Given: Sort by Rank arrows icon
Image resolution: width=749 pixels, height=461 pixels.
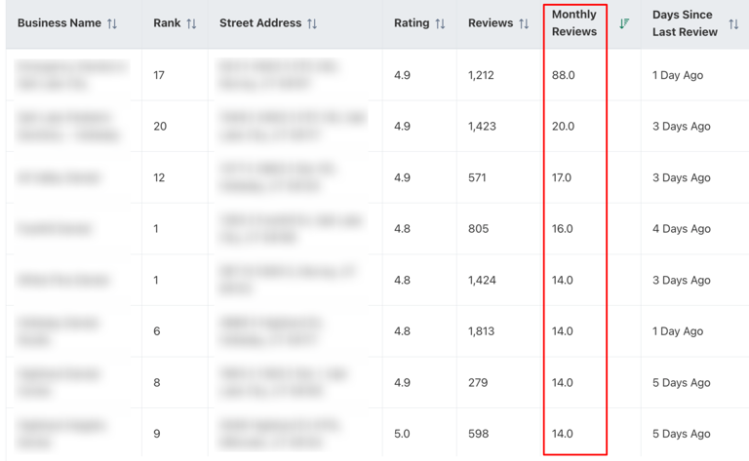Looking at the screenshot, I should (191, 23).
